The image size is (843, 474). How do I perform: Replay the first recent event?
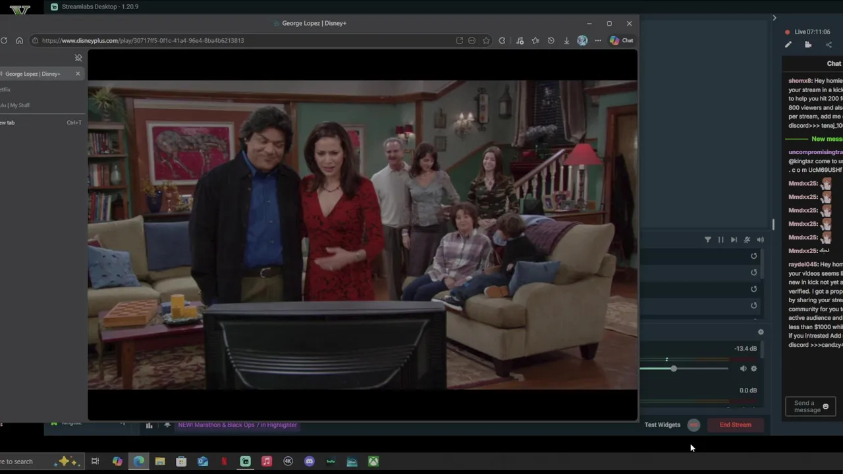point(754,256)
